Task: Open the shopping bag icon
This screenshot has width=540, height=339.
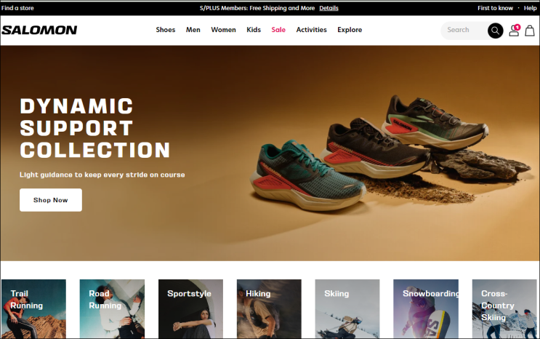Action: [x=530, y=31]
